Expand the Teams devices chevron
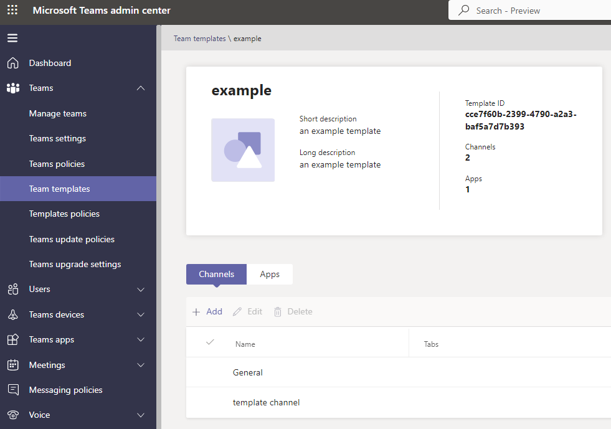The height and width of the screenshot is (429, 611). [141, 314]
